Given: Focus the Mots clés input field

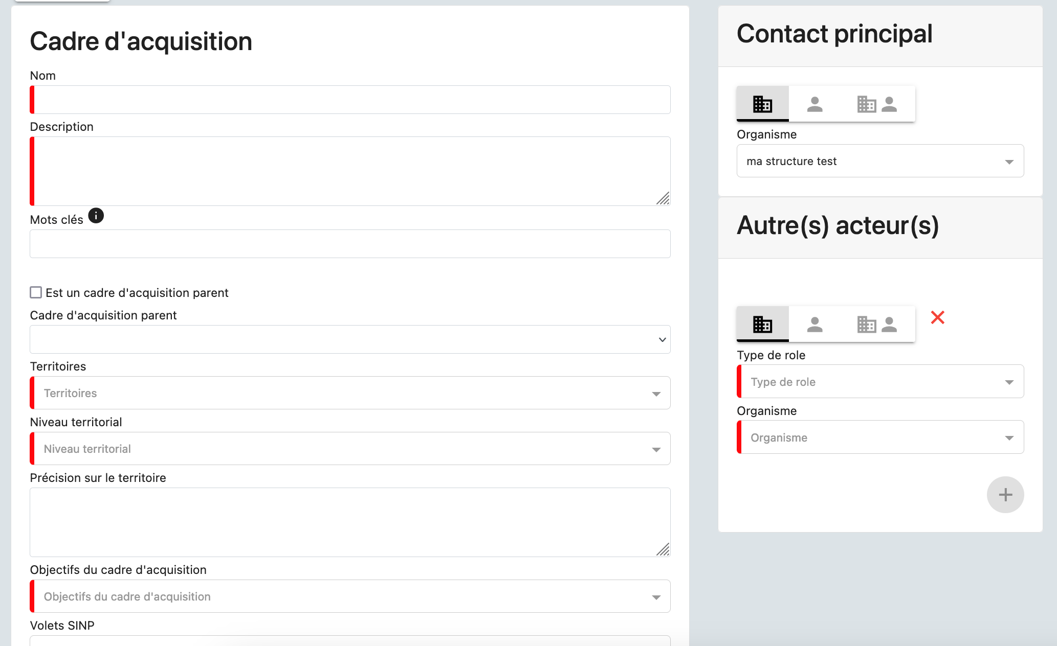Looking at the screenshot, I should tap(350, 244).
